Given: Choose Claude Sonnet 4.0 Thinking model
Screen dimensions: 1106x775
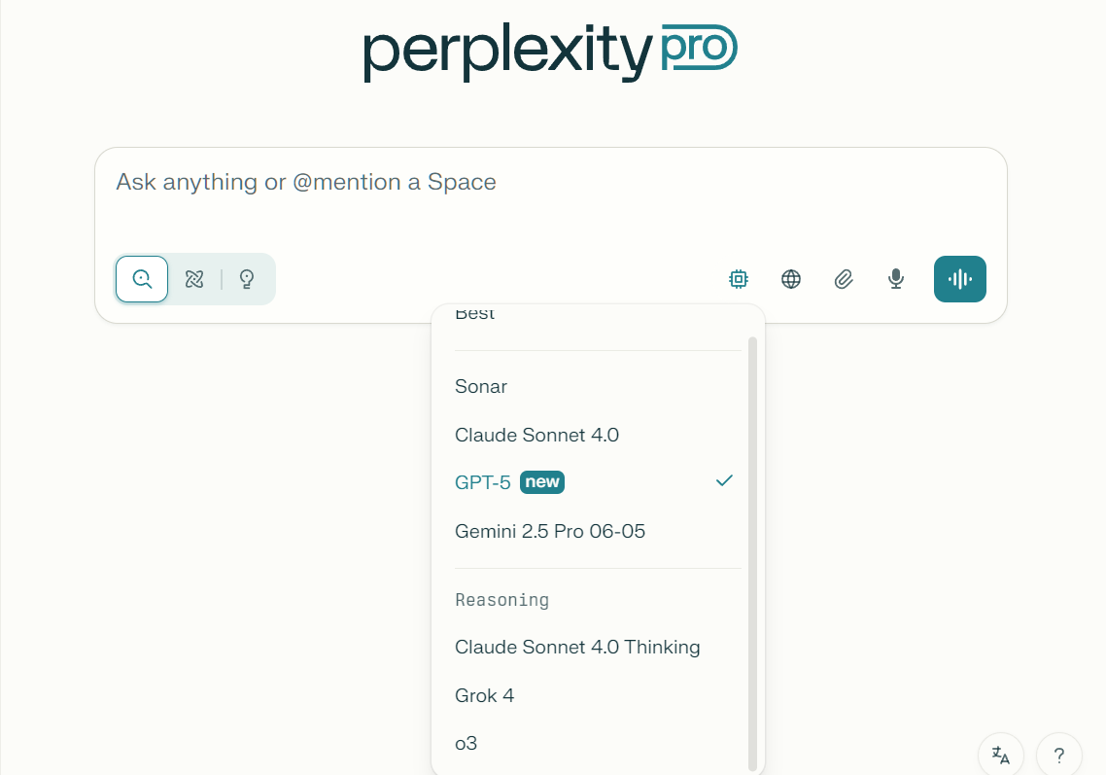Looking at the screenshot, I should click(577, 647).
